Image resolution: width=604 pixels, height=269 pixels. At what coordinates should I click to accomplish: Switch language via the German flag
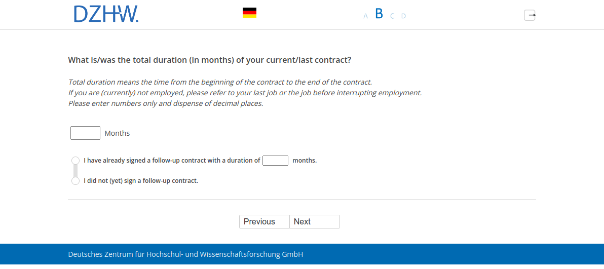249,13
